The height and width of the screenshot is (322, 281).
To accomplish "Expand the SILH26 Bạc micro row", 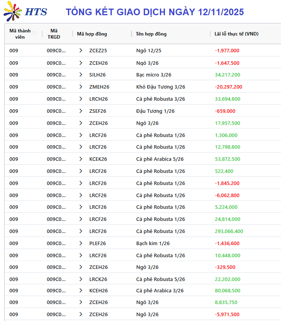I will pyautogui.click(x=81, y=75).
